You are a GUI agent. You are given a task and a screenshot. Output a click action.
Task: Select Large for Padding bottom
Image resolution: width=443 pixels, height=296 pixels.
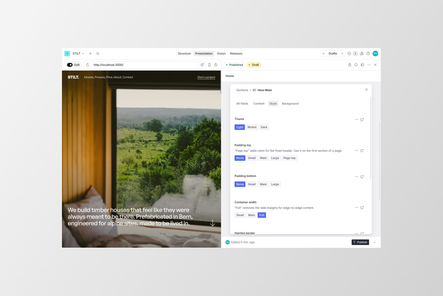[275, 184]
